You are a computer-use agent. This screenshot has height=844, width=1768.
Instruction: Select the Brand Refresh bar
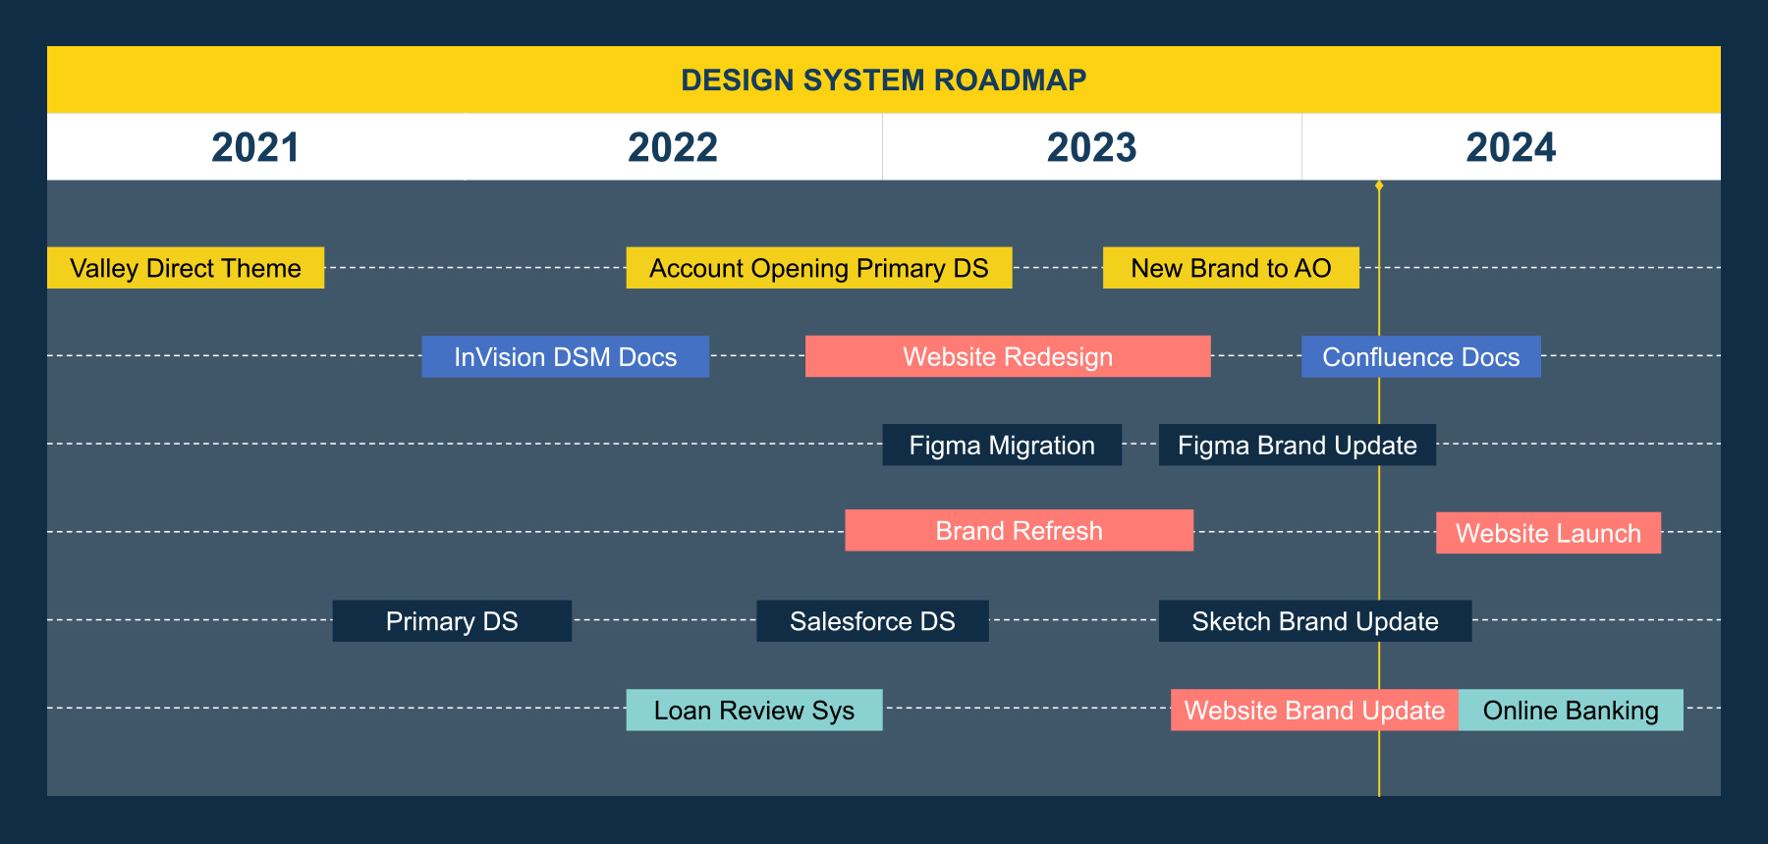point(1020,530)
